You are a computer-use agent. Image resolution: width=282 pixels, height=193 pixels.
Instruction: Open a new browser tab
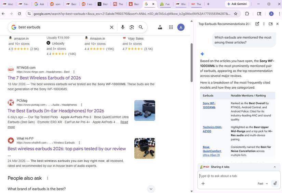point(208,4)
